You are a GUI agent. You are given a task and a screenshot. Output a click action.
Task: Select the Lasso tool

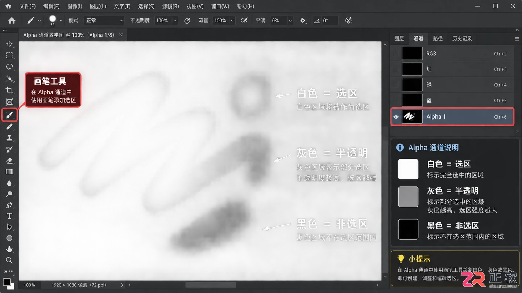[x=9, y=67]
